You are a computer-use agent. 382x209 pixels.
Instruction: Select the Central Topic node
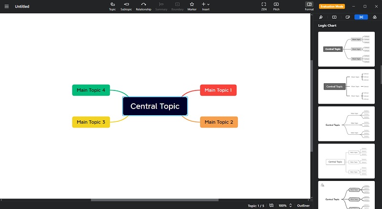point(155,106)
